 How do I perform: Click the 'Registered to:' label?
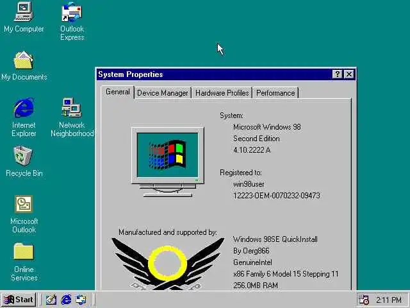pyautogui.click(x=241, y=173)
